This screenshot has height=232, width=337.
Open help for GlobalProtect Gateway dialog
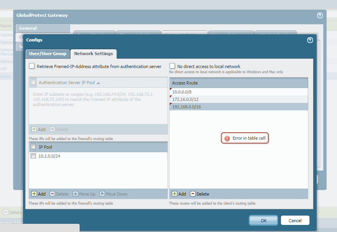pyautogui.click(x=320, y=15)
